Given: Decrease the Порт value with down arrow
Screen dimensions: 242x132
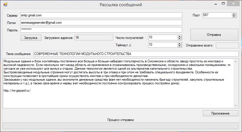Looking at the screenshot, I should 234,16.
